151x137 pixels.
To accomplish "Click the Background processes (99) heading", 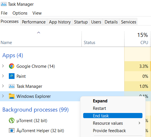I will click(35, 110).
